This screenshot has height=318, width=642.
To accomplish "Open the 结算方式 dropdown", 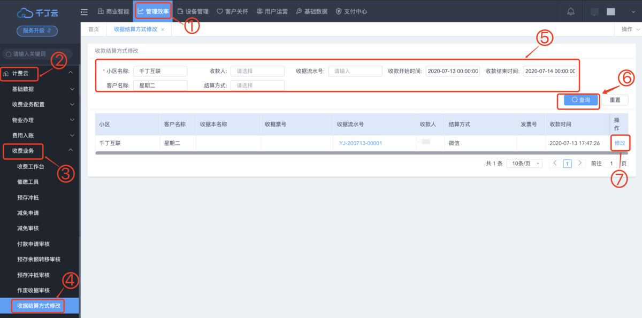I will 257,86.
